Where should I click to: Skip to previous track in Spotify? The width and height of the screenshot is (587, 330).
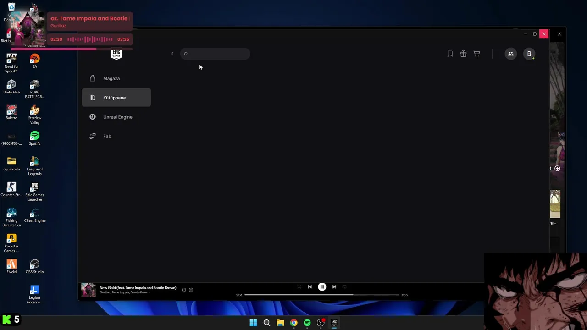click(x=310, y=287)
